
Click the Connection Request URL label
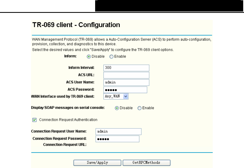point(65,145)
